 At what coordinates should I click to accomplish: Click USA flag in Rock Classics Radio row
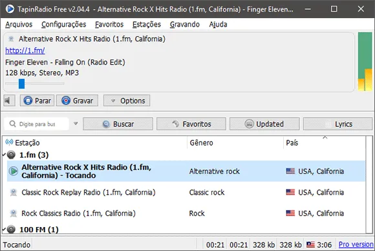click(290, 213)
